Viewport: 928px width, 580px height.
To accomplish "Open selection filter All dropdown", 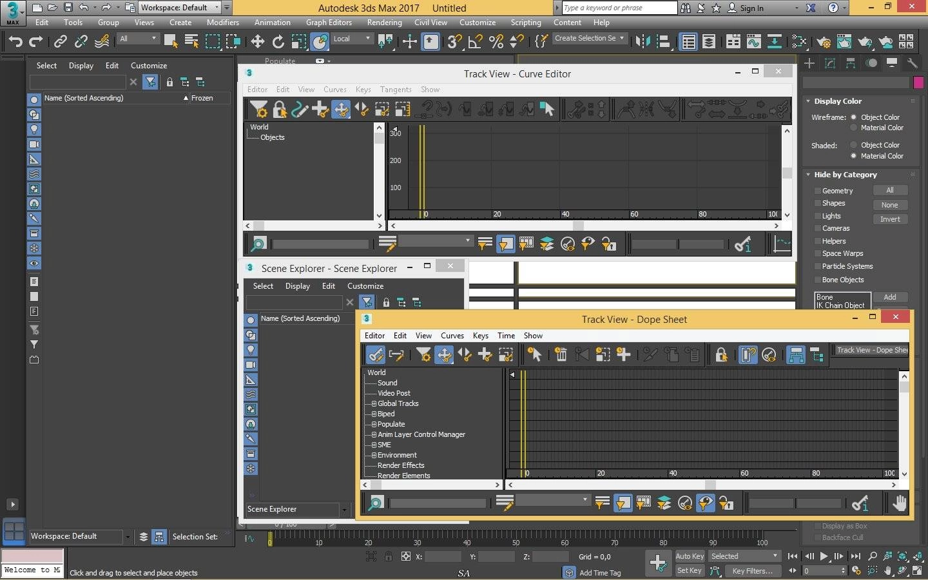I will [138, 39].
